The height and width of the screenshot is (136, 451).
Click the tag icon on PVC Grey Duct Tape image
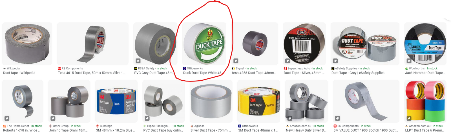pos(138,61)
